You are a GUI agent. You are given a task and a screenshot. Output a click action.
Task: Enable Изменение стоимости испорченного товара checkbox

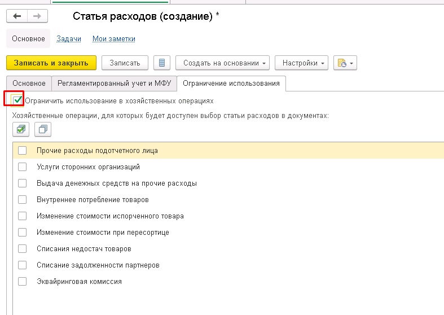[x=22, y=216]
